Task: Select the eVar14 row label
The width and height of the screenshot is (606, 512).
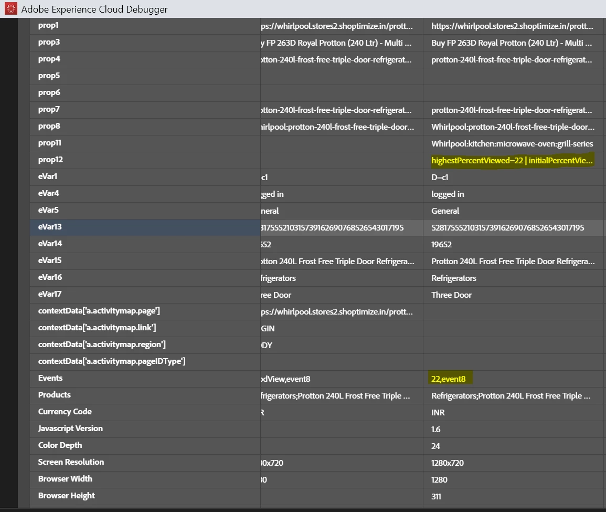Action: [x=50, y=244]
